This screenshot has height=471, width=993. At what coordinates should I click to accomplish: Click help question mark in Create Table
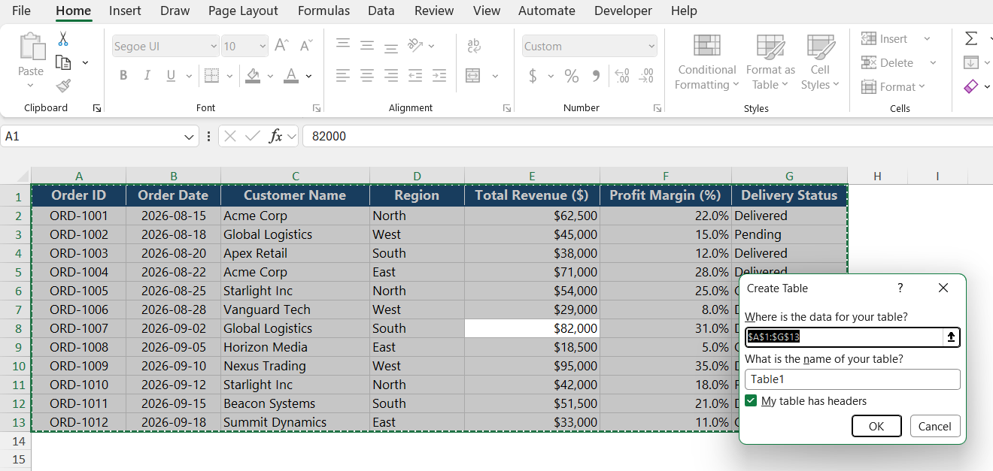coord(900,288)
